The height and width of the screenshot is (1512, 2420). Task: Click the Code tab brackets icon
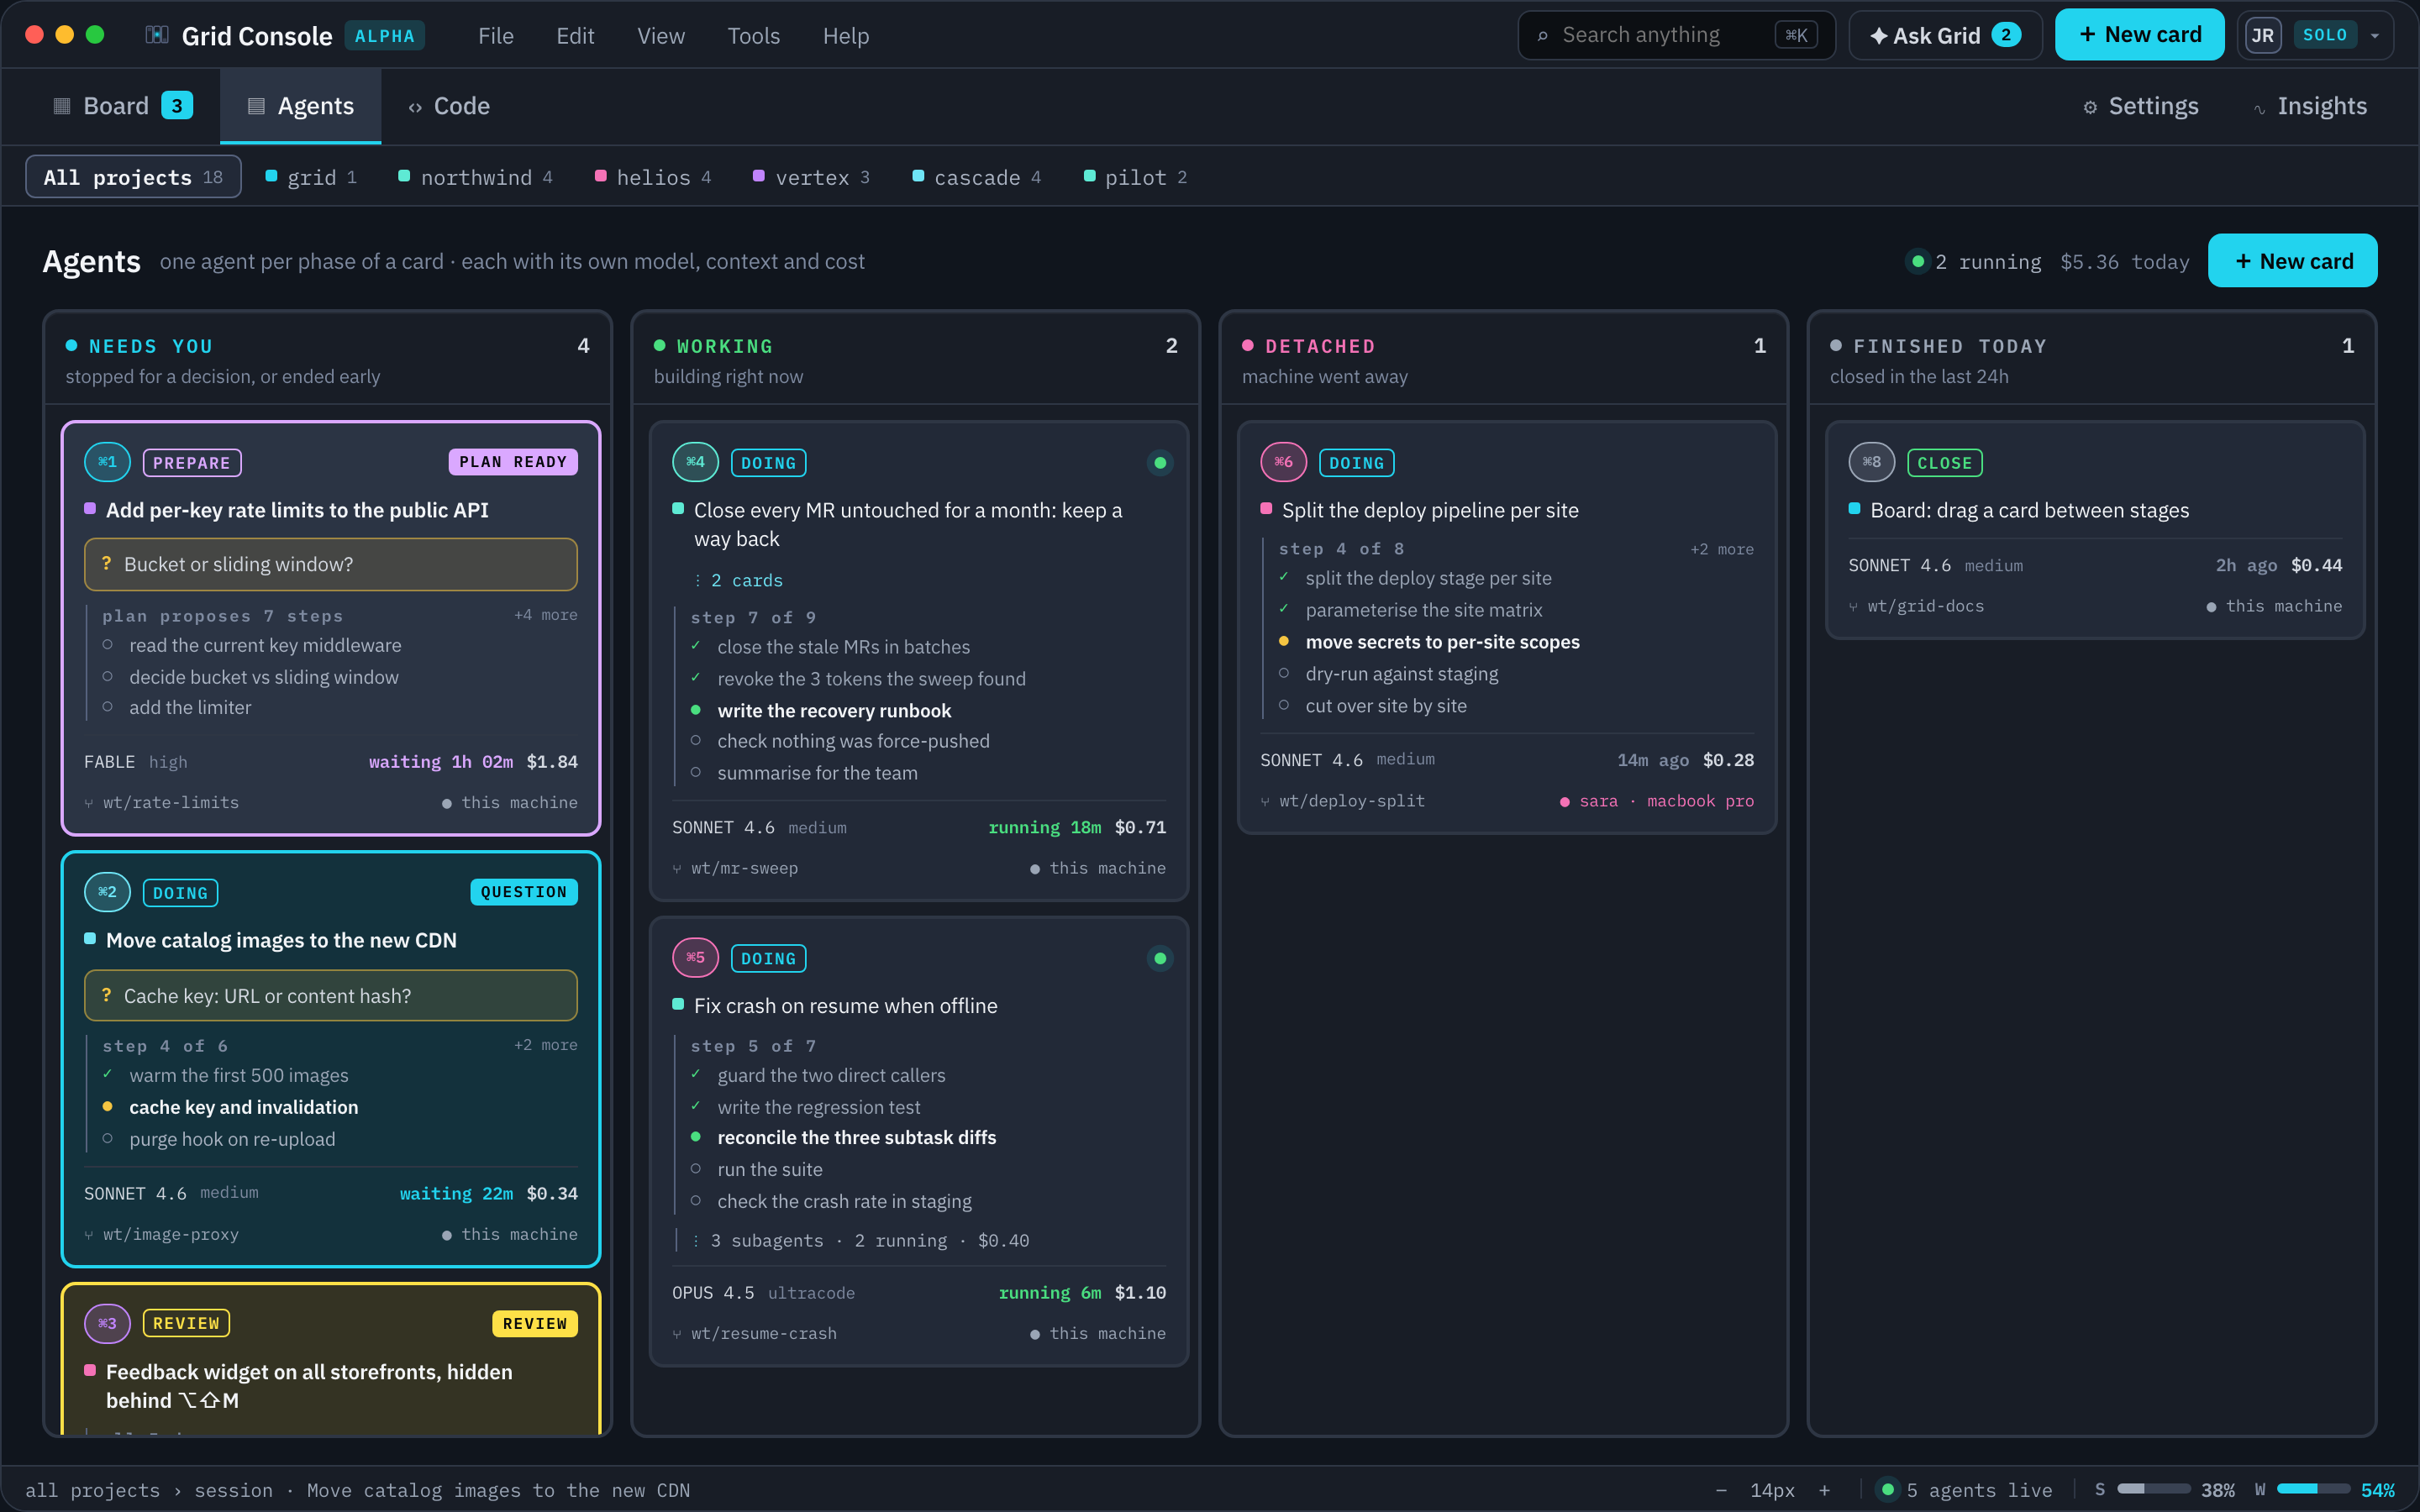pyautogui.click(x=415, y=107)
